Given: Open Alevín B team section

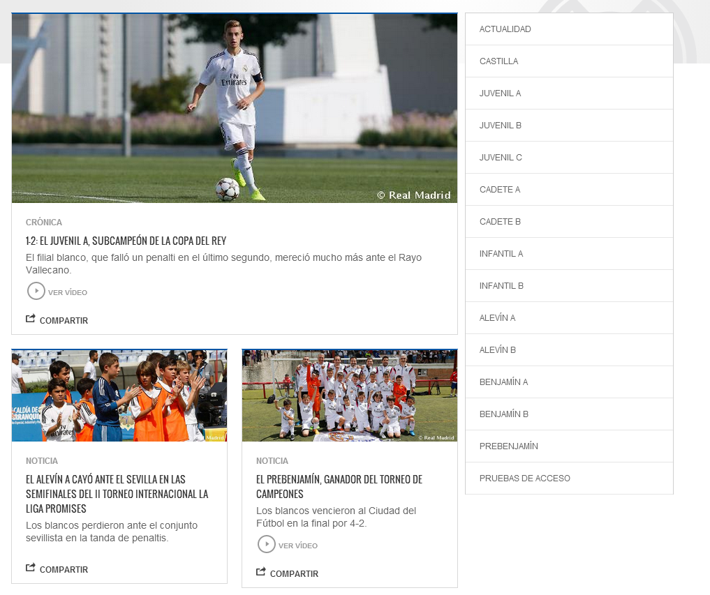Looking at the screenshot, I should click(569, 350).
